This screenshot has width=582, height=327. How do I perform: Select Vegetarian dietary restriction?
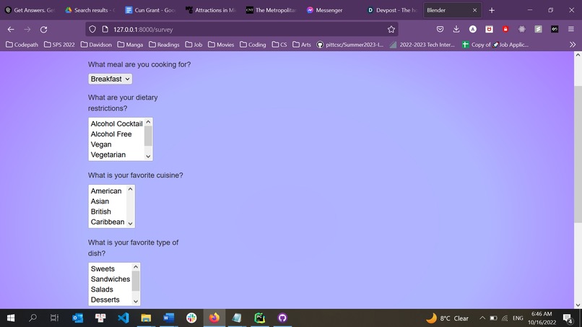[116, 154]
